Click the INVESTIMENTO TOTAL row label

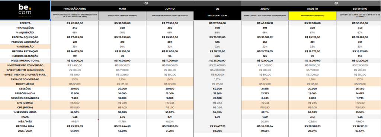pos(25,61)
